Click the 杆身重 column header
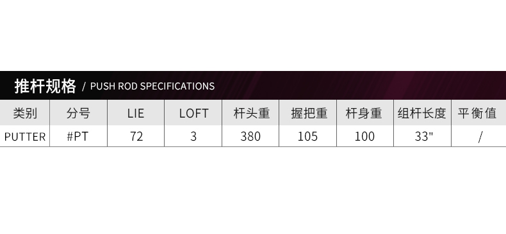Screen dimensions: 506x234 click(364, 113)
